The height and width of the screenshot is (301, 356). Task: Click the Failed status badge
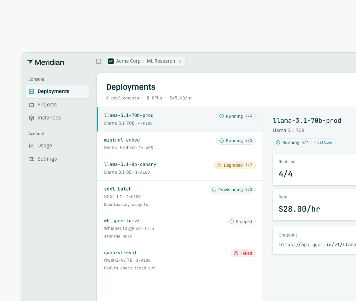pyautogui.click(x=243, y=253)
